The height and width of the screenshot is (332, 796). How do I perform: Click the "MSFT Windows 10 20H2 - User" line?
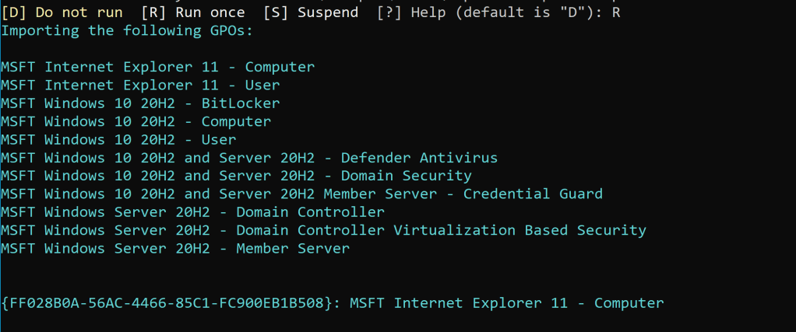coord(118,140)
